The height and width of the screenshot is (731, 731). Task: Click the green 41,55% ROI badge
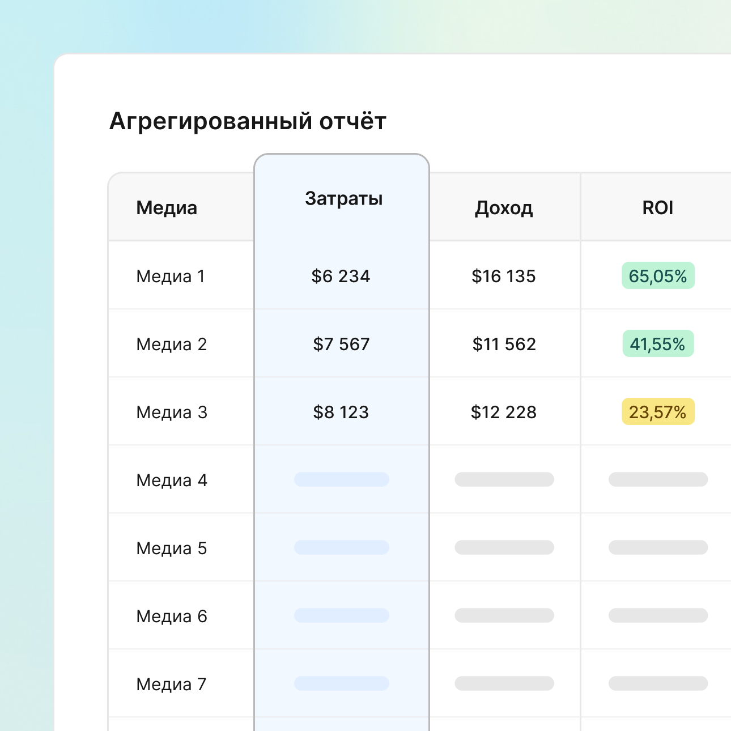click(657, 344)
